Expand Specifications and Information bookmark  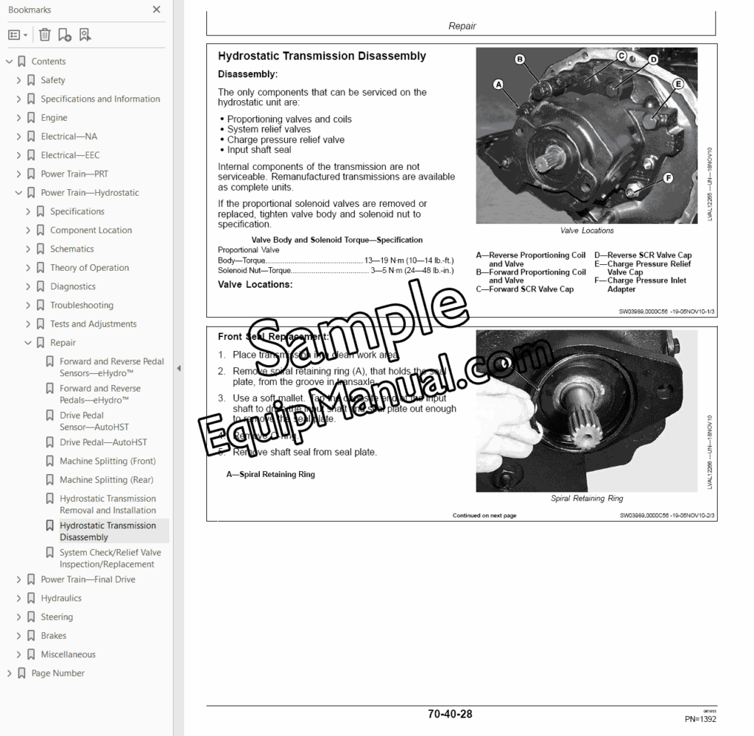pyautogui.click(x=18, y=99)
